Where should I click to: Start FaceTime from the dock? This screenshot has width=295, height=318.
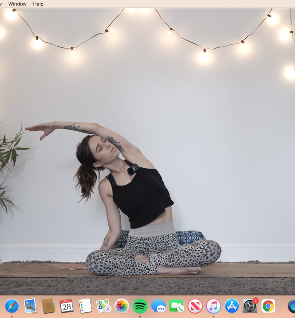[x=177, y=306]
